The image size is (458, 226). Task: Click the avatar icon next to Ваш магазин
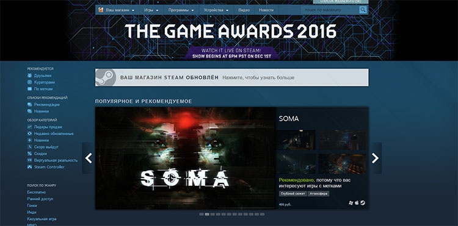[x=101, y=10]
